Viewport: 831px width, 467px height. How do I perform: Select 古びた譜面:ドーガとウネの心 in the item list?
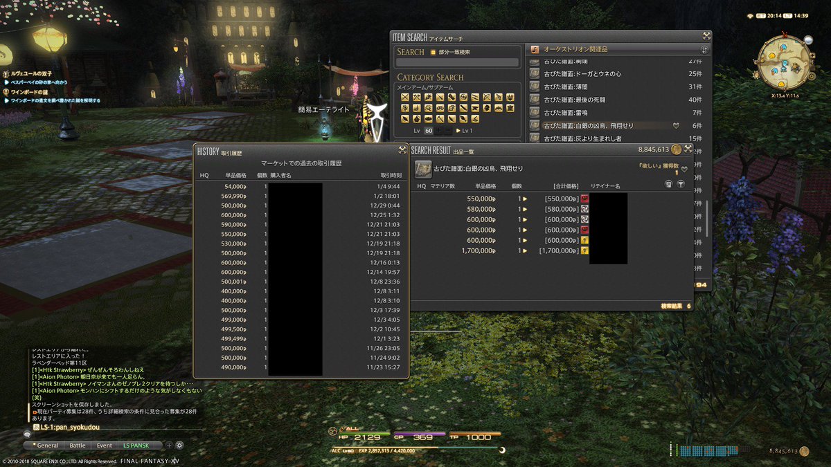616,74
